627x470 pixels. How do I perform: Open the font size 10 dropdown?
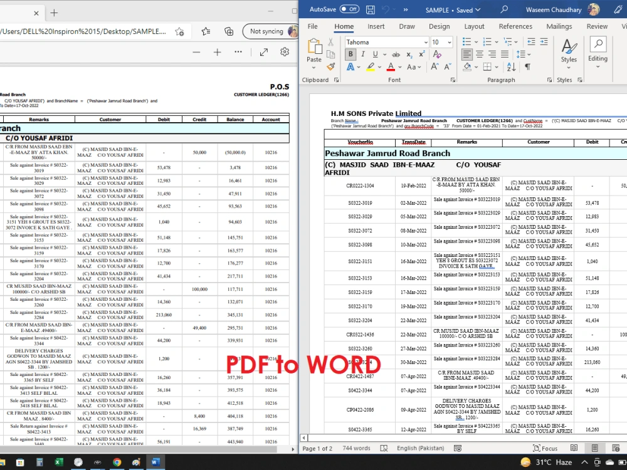click(x=450, y=42)
